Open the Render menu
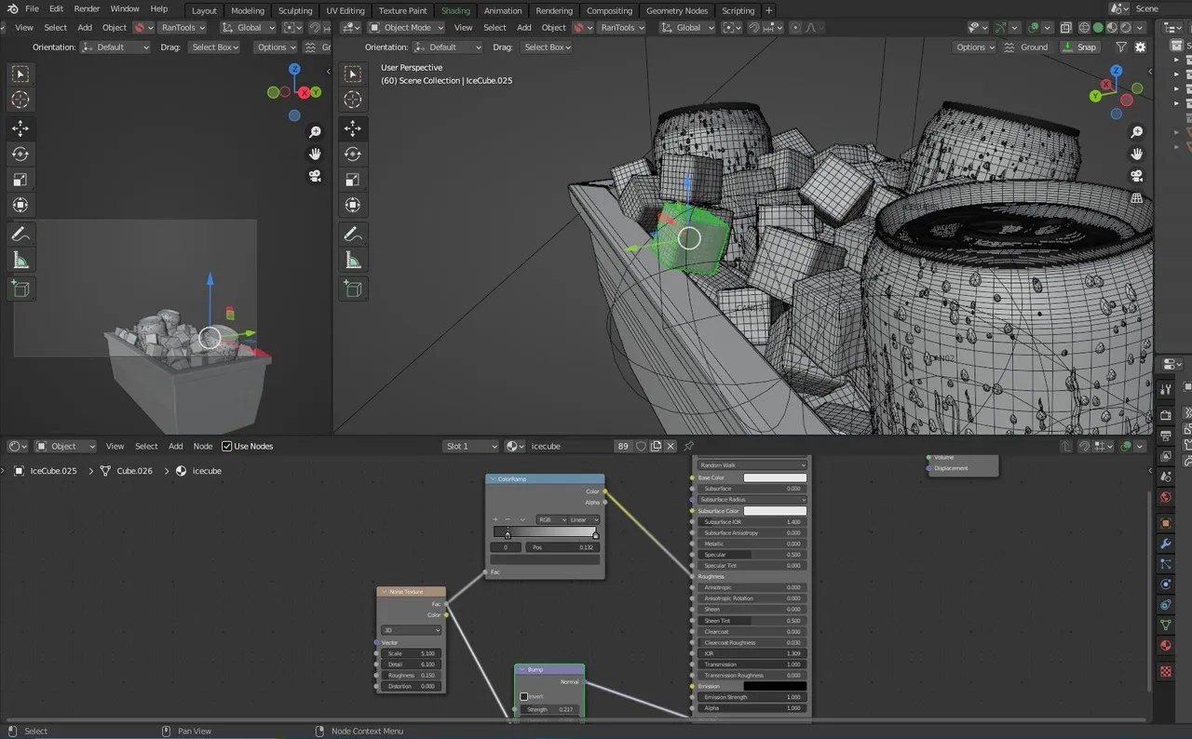This screenshot has width=1192, height=739. pos(87,8)
